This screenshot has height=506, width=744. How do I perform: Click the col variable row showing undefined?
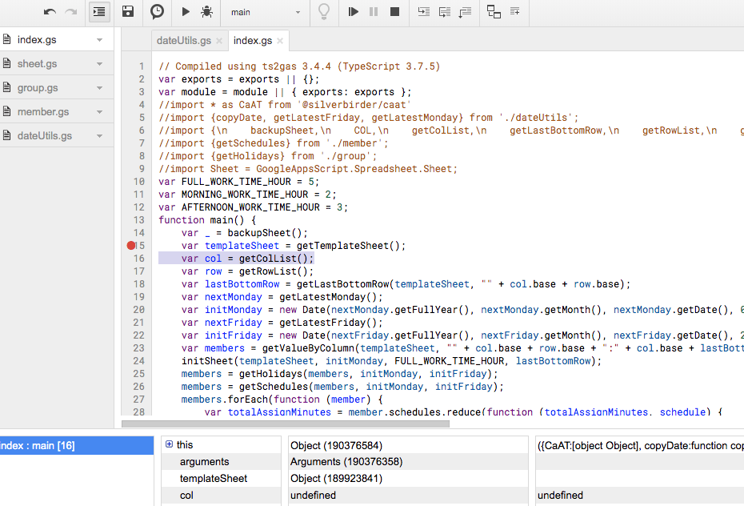[186, 495]
